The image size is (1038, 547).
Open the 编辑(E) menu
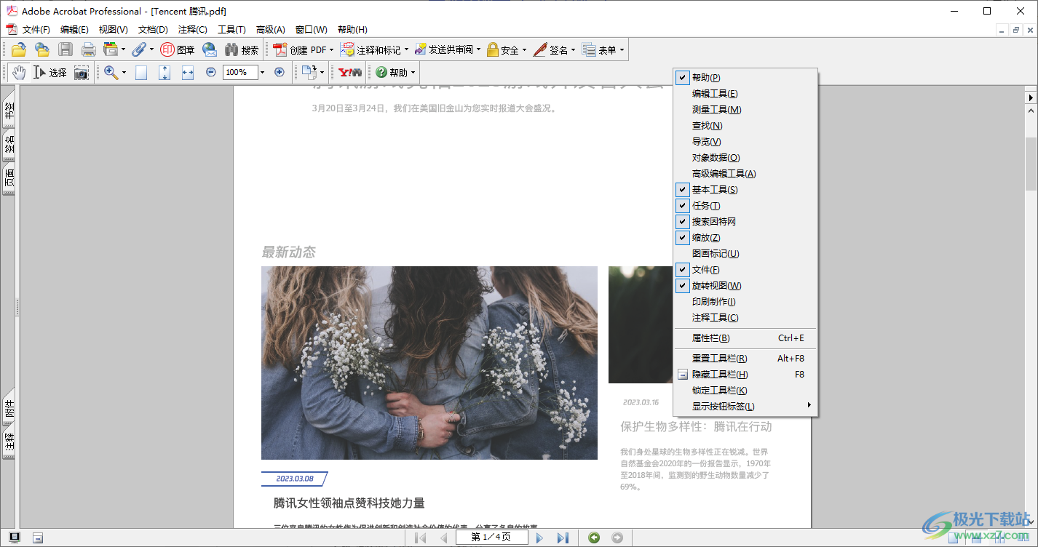74,30
